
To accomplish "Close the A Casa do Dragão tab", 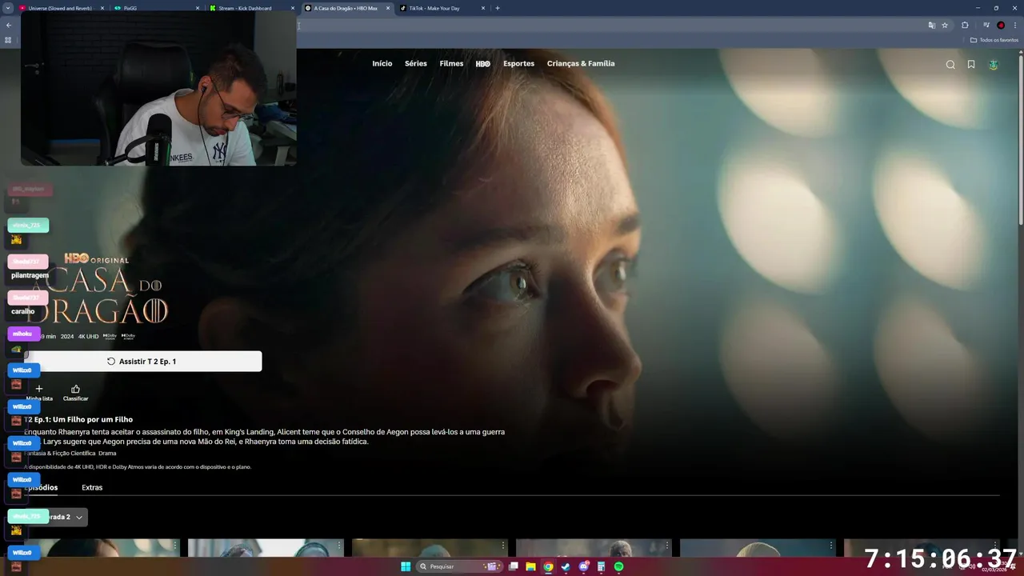I will coord(388,8).
